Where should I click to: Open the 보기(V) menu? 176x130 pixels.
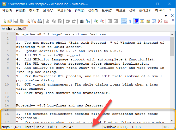pyautogui.click(x=48, y=11)
